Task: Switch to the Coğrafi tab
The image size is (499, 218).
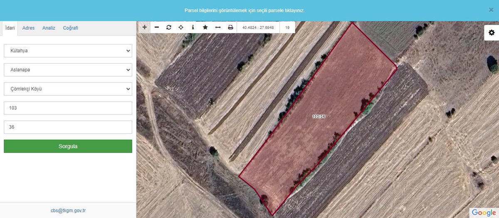Action: [x=70, y=28]
